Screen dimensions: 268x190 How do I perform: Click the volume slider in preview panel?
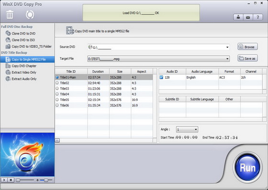coord(46,180)
